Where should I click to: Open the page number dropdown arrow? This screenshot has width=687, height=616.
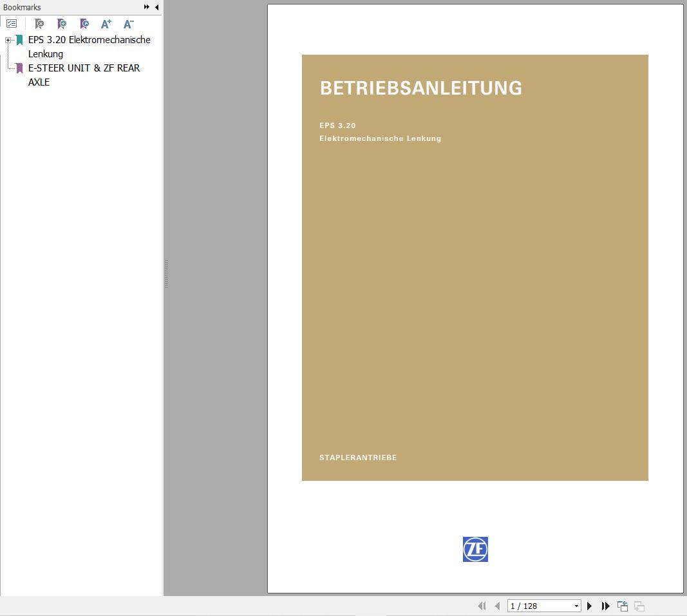[576, 606]
